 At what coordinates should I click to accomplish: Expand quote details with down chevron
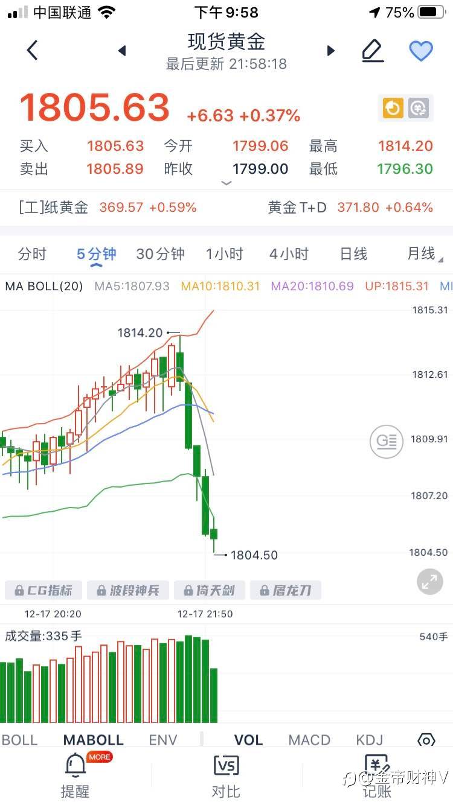226,183
